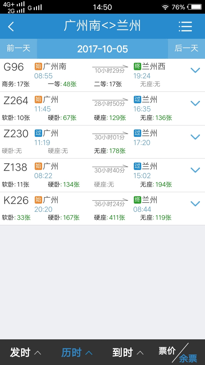This screenshot has height=365, width=205.
Task: Tap the battery icon in status bar
Action: 195,7
